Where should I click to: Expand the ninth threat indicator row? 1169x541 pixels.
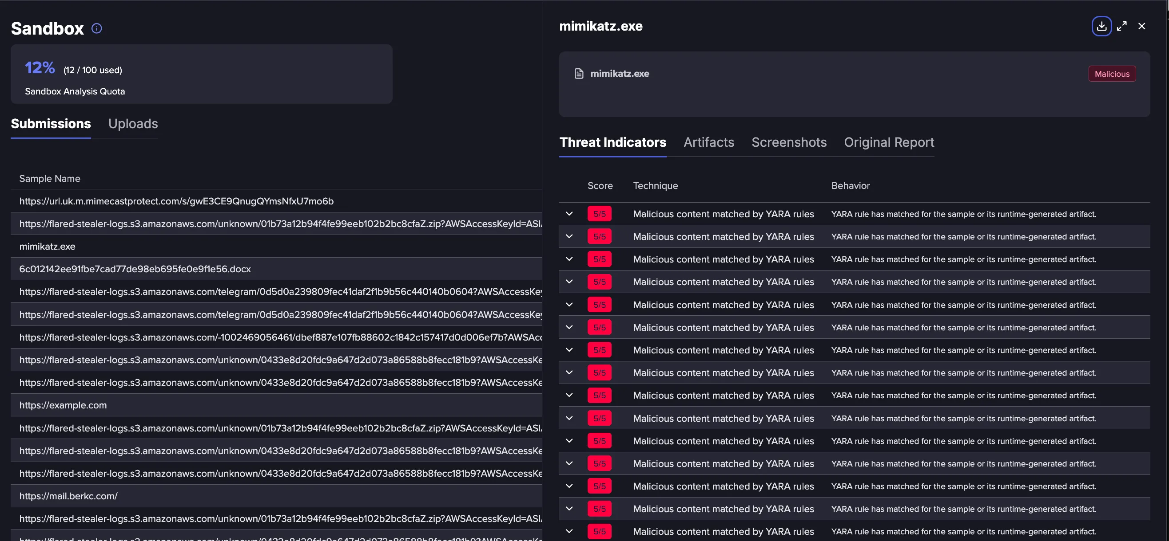point(569,396)
